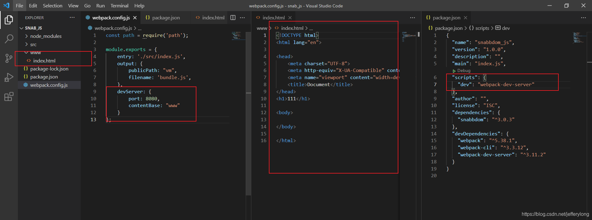592x220 pixels.
Task: Close the webpack.config.js tab
Action: click(x=135, y=18)
